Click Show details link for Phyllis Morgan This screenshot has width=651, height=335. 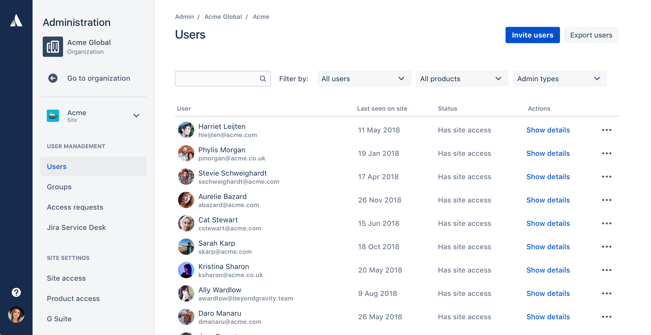click(548, 153)
